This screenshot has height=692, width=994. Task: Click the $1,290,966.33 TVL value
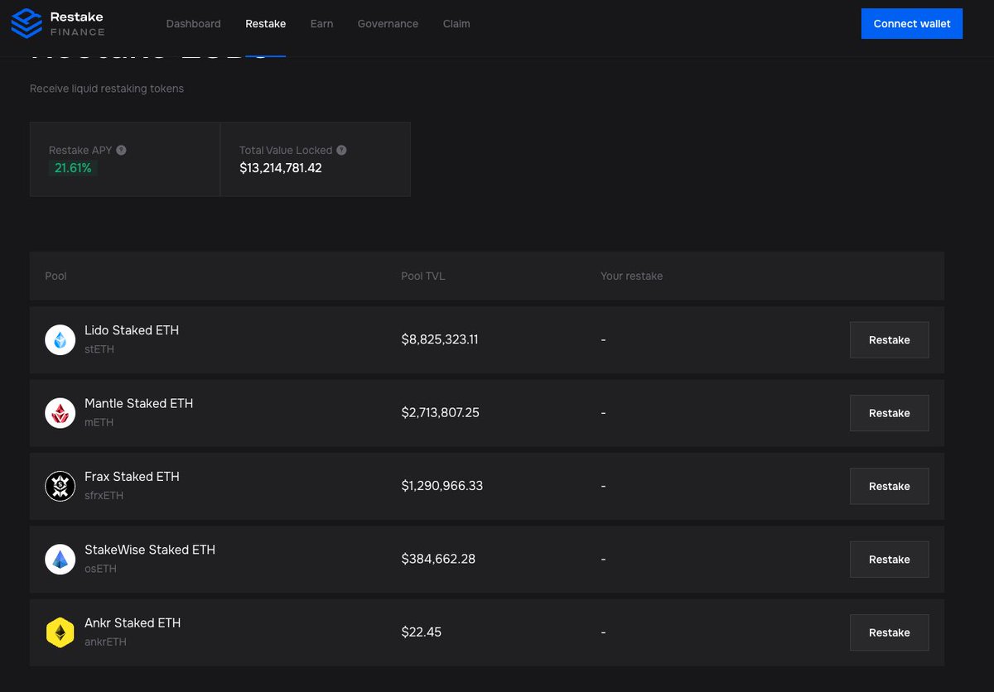coord(442,486)
